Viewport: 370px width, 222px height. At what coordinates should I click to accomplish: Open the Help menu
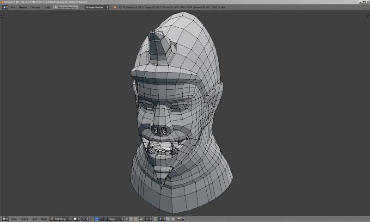(x=47, y=7)
